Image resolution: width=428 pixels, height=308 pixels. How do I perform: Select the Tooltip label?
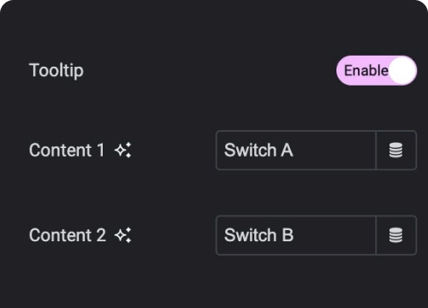click(56, 70)
